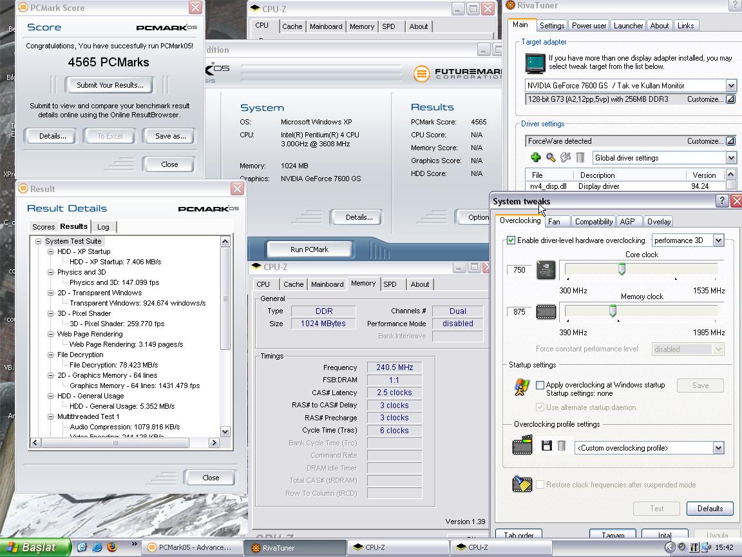Open the Custom overclocking profile dropdown
This screenshot has height=557, width=742.
(x=718, y=447)
